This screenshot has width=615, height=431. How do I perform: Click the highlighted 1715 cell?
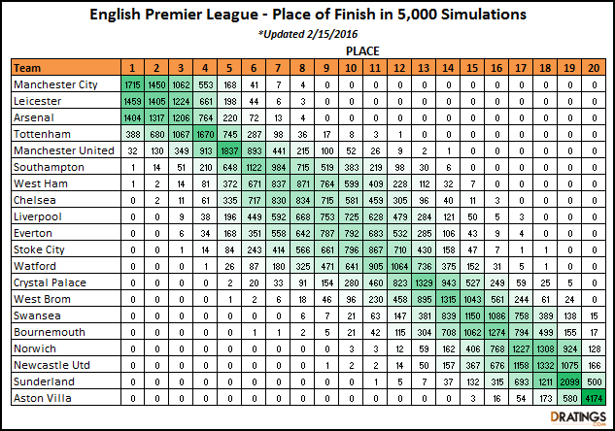coord(132,84)
